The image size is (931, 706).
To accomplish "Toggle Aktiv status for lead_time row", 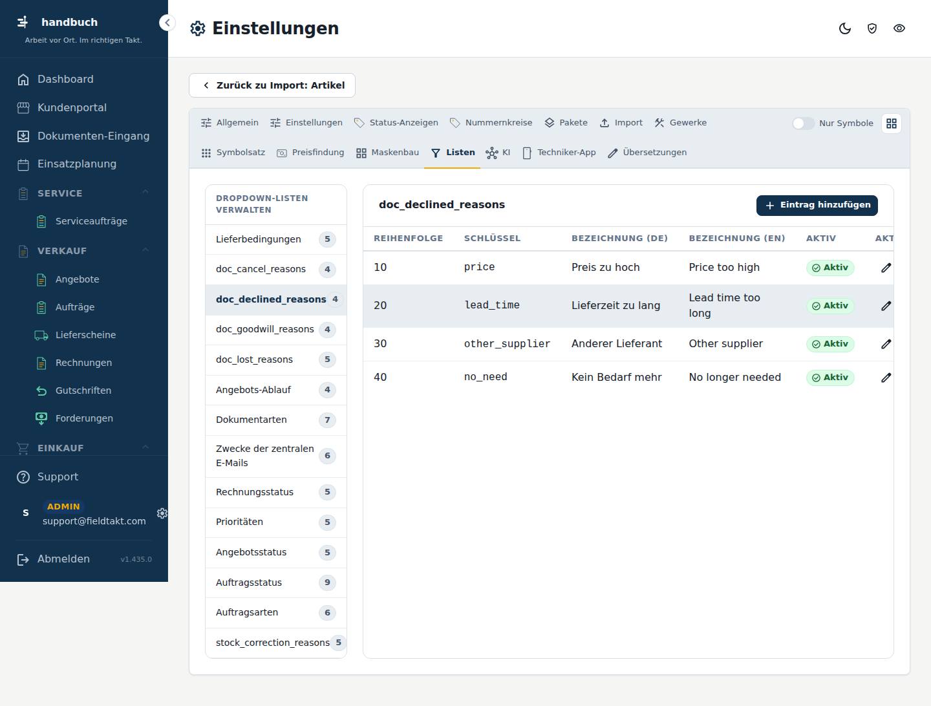I will (830, 306).
